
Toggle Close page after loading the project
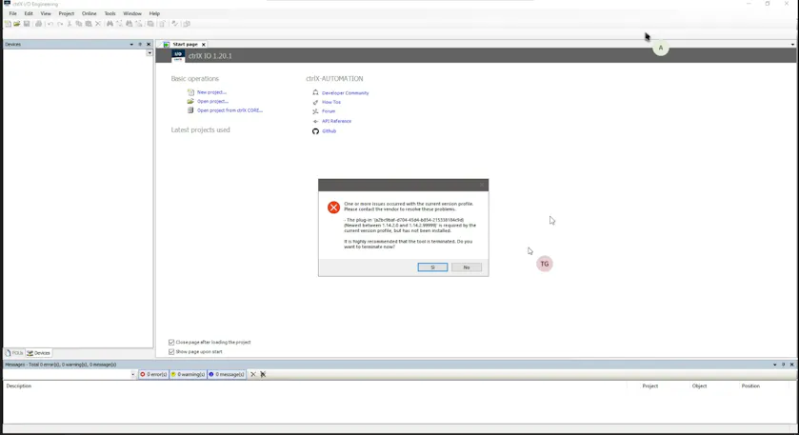click(x=171, y=343)
